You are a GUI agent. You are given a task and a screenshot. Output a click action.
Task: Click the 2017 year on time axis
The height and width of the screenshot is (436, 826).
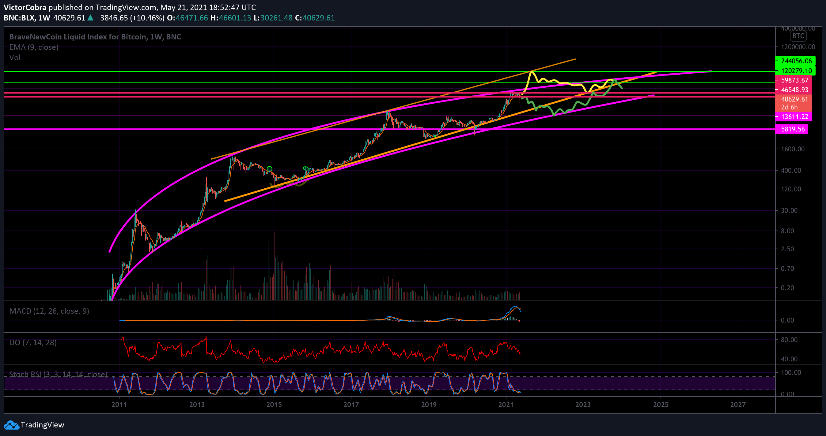coord(351,405)
